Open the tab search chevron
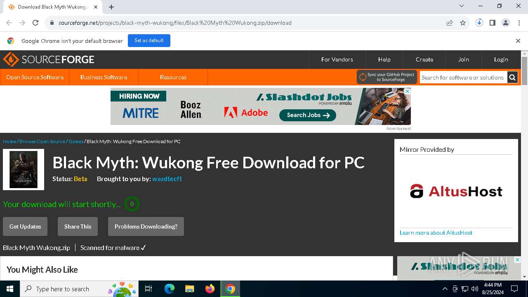528x297 pixels. [x=462, y=6]
